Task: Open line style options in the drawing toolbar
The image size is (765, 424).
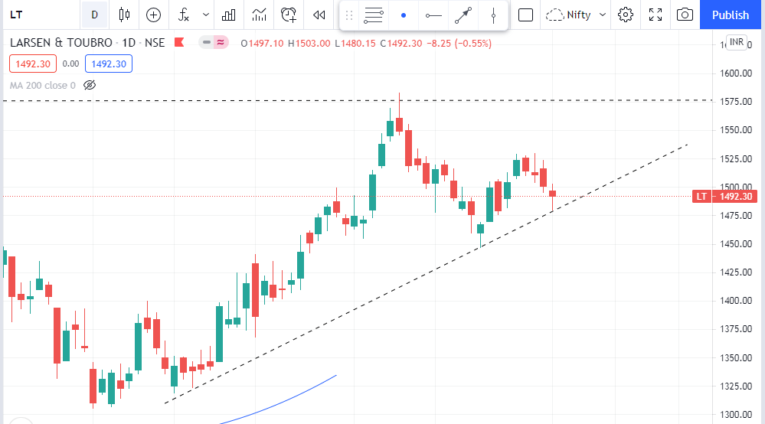Action: [374, 15]
